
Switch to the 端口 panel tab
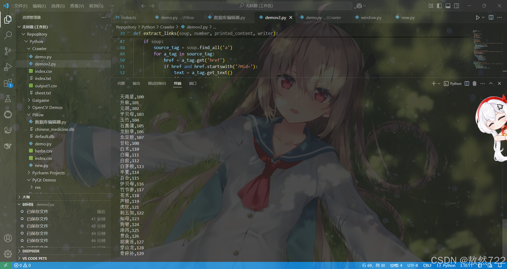point(193,83)
